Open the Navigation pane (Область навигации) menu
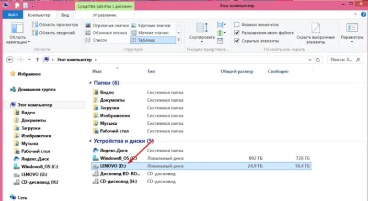This screenshot has height=201, width=368. [x=18, y=33]
